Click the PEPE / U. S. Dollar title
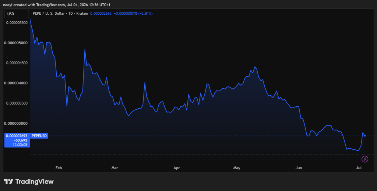 click(x=49, y=14)
